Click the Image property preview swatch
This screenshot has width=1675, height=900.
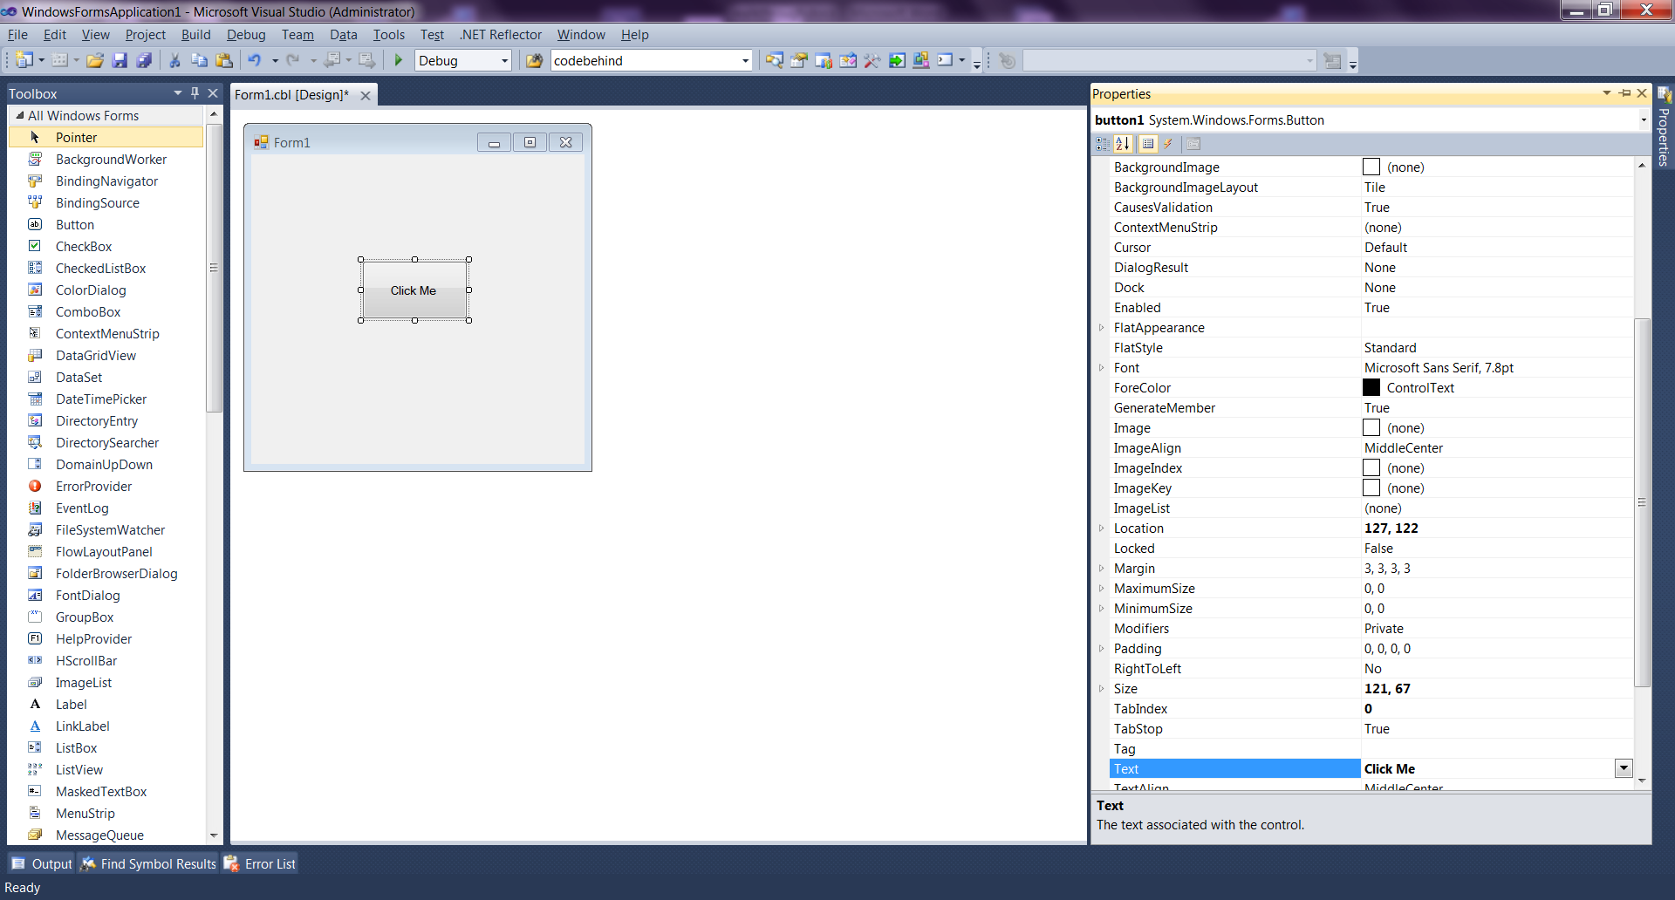pyautogui.click(x=1371, y=428)
